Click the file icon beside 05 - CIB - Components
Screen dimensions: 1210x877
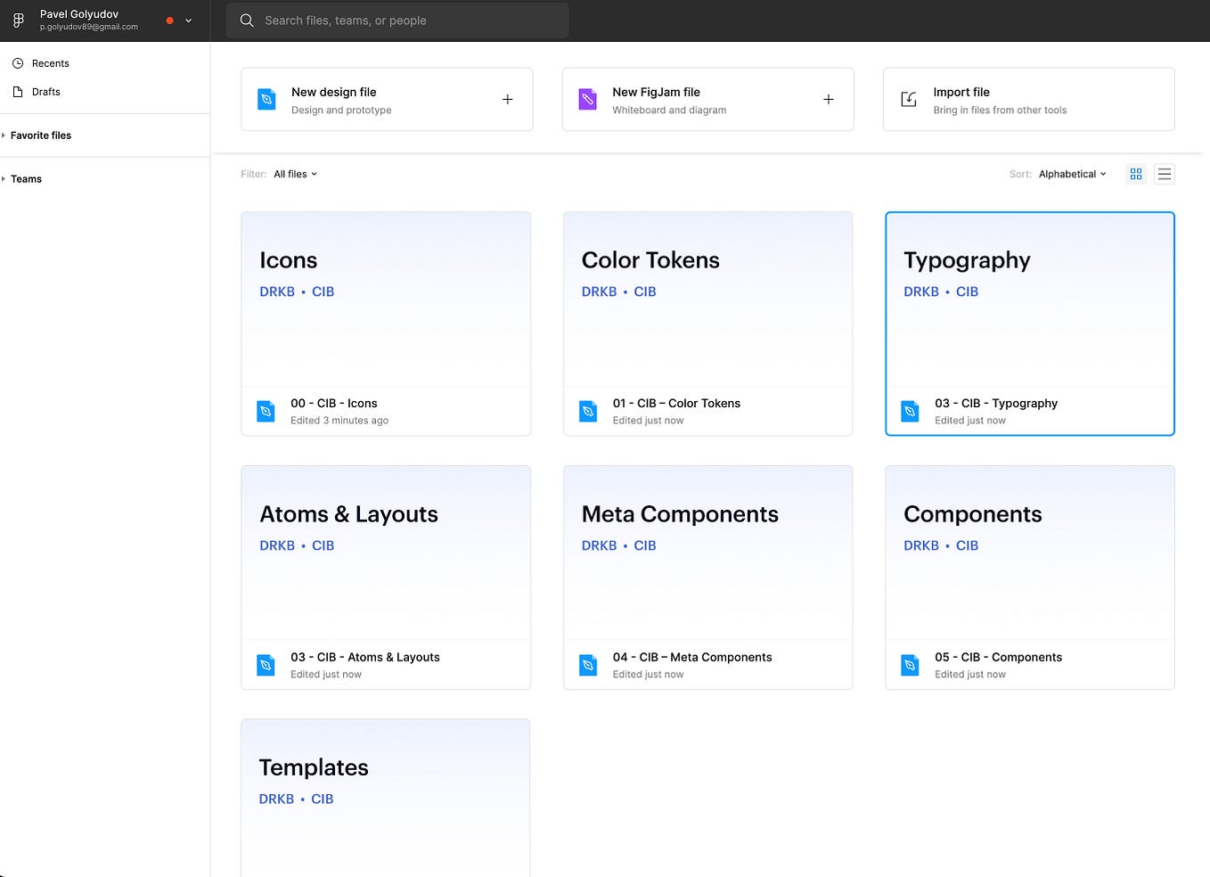(x=910, y=665)
